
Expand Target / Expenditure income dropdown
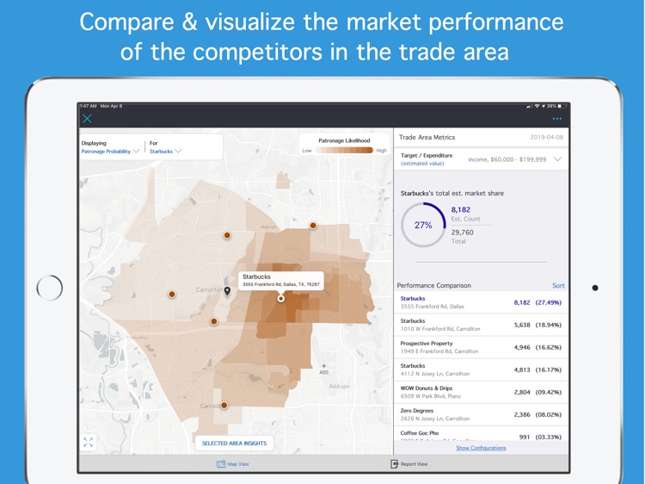[557, 159]
